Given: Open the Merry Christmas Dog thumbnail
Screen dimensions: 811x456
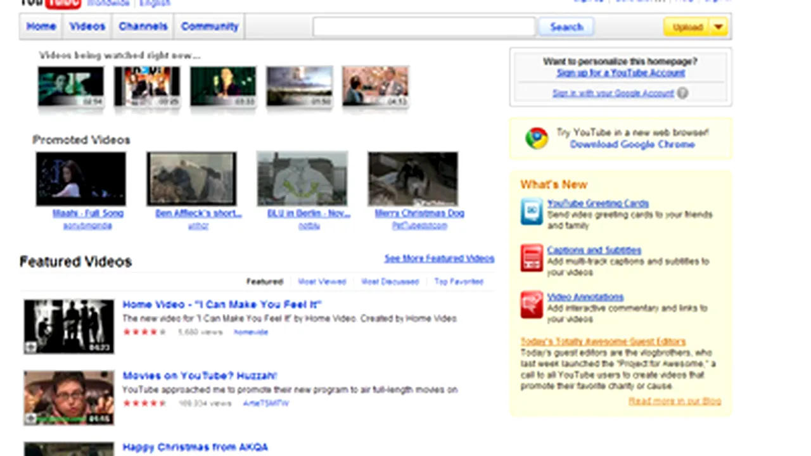Looking at the screenshot, I should pyautogui.click(x=413, y=179).
